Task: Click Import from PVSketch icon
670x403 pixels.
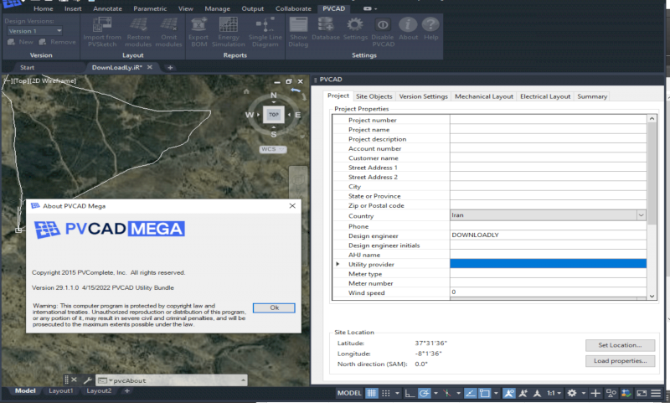Action: pos(100,25)
